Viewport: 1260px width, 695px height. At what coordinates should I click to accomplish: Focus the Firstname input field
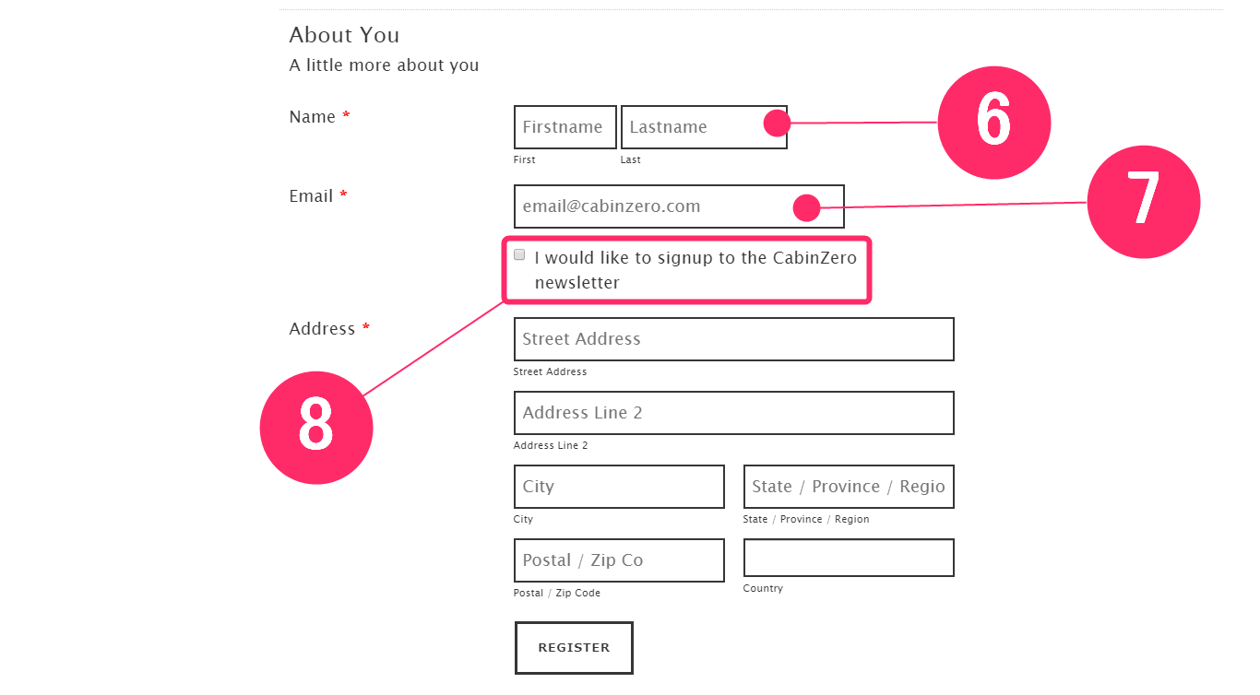coord(565,127)
